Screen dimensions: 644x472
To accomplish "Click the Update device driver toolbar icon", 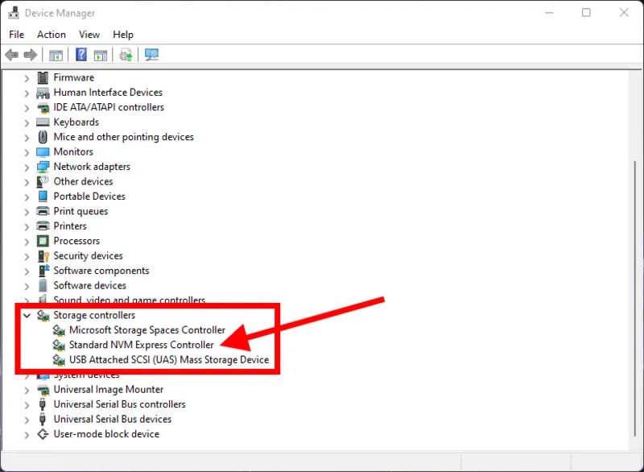I will point(126,55).
